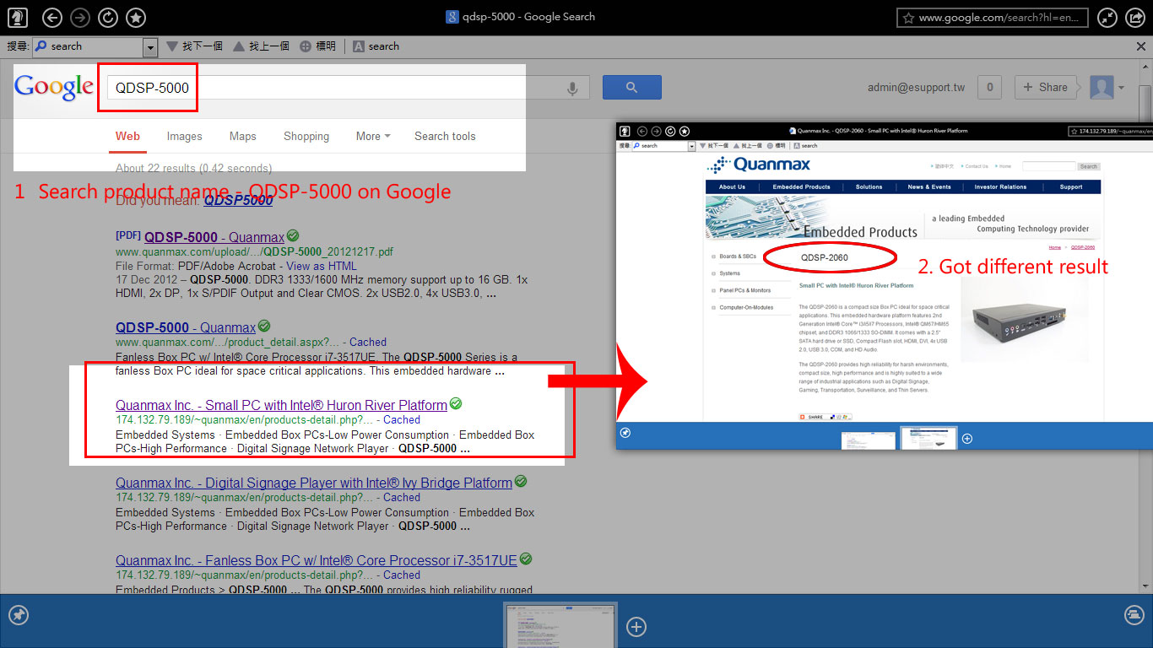
Task: Reload the page with refresh icon
Action: tap(108, 17)
